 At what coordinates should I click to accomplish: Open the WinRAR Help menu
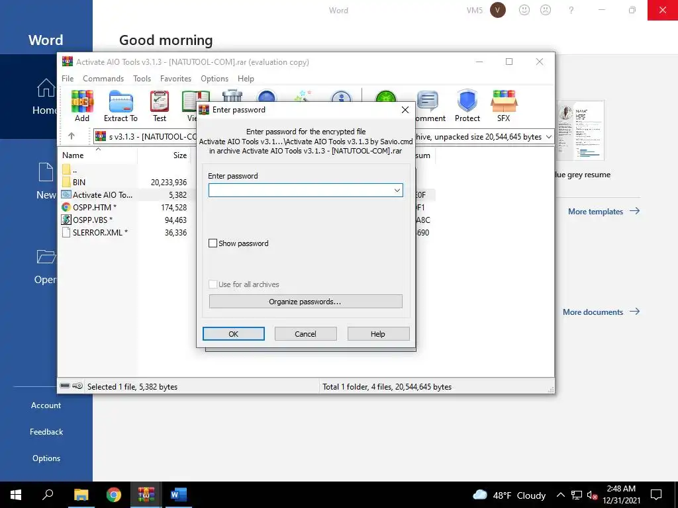pos(246,79)
